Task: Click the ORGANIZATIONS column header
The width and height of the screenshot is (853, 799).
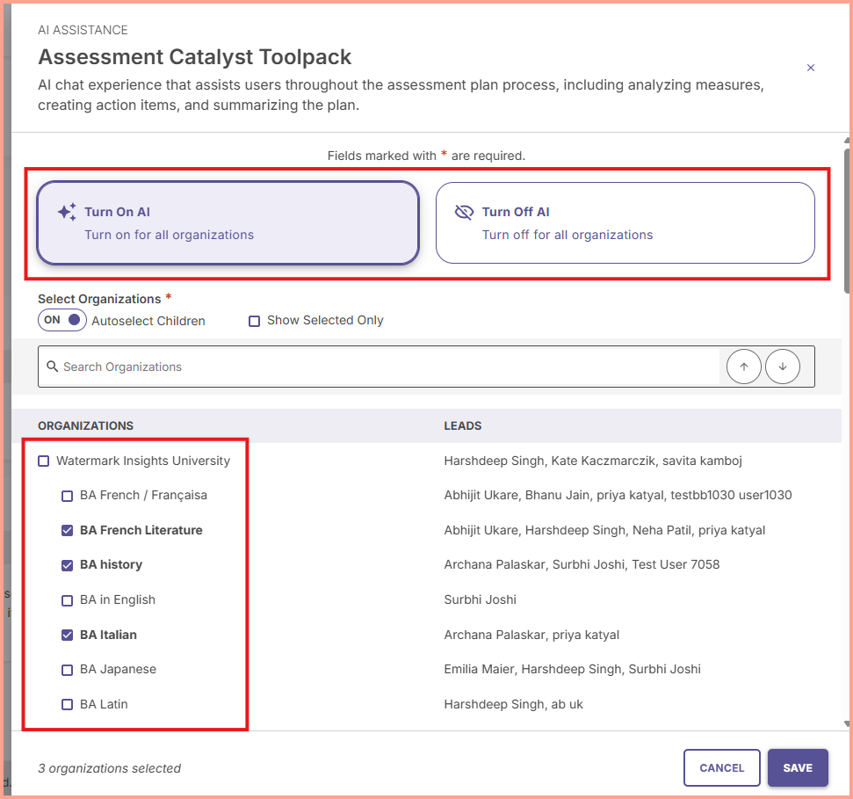Action: 85,425
